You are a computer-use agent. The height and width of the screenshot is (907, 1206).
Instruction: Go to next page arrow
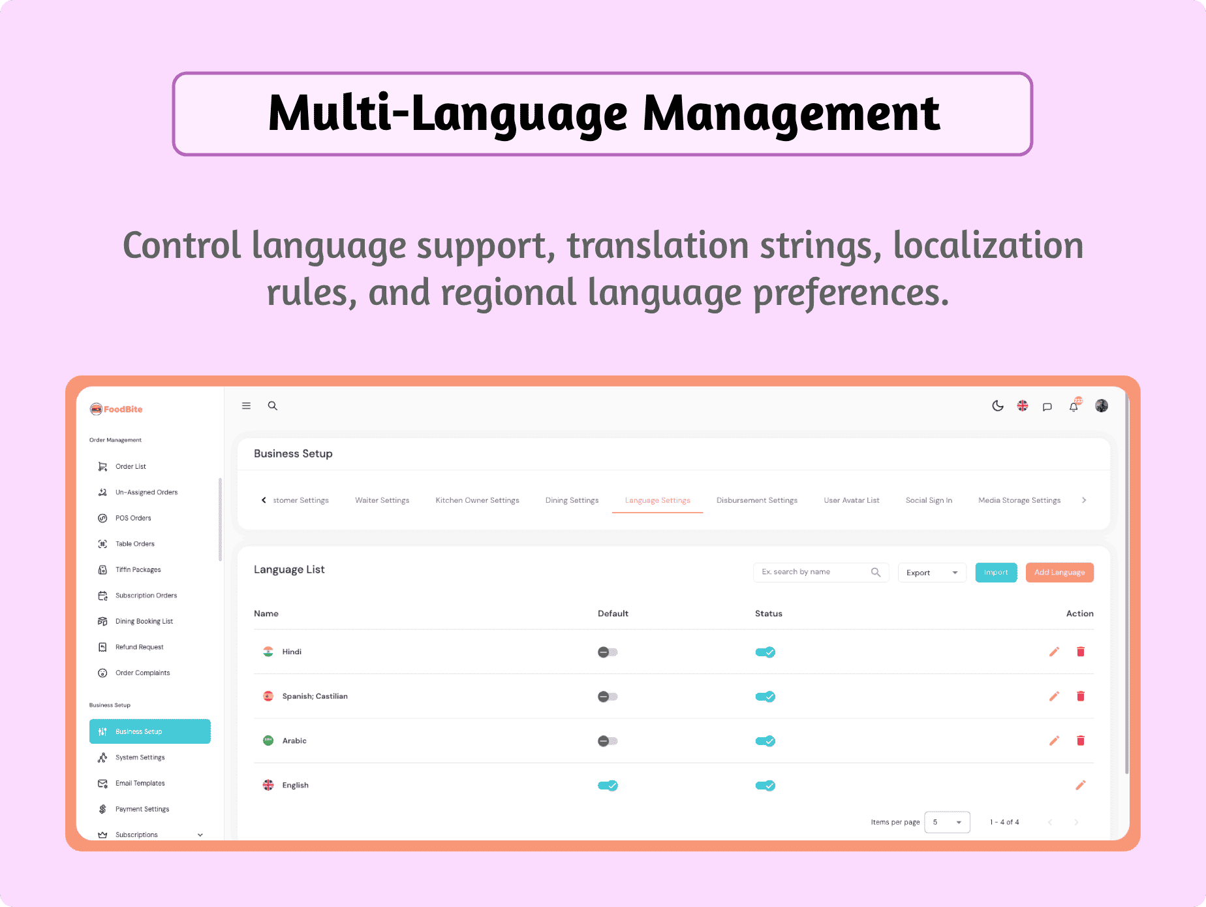(x=1076, y=822)
